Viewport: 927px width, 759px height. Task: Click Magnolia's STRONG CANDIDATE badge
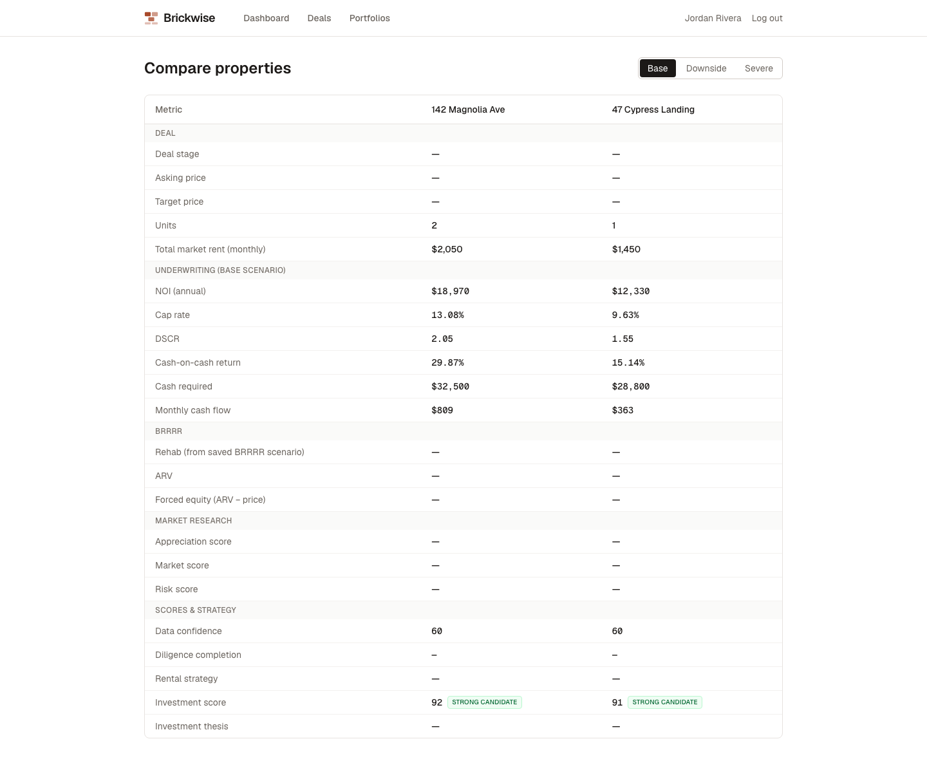pyautogui.click(x=485, y=702)
